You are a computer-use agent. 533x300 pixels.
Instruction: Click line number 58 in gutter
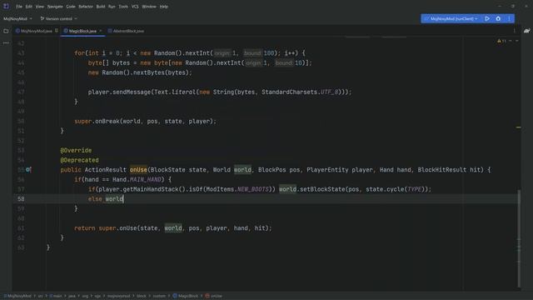(x=21, y=199)
